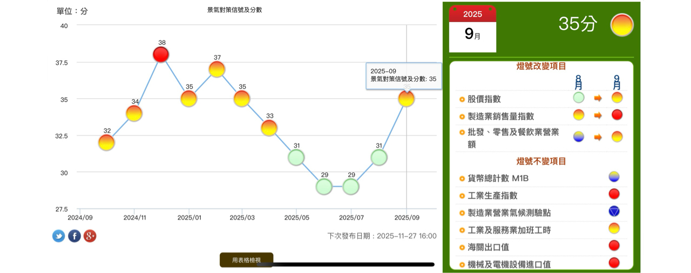Image resolution: width=691 pixels, height=273 pixels.
Task: Click the September light for 批發、零售及餐飲業營業額
Action: [x=617, y=136]
